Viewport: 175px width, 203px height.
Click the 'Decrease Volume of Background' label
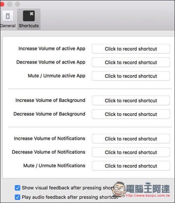coord(49,114)
